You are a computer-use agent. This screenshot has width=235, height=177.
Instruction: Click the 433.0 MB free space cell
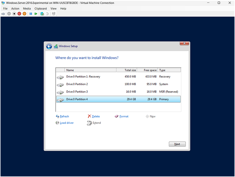(151, 77)
